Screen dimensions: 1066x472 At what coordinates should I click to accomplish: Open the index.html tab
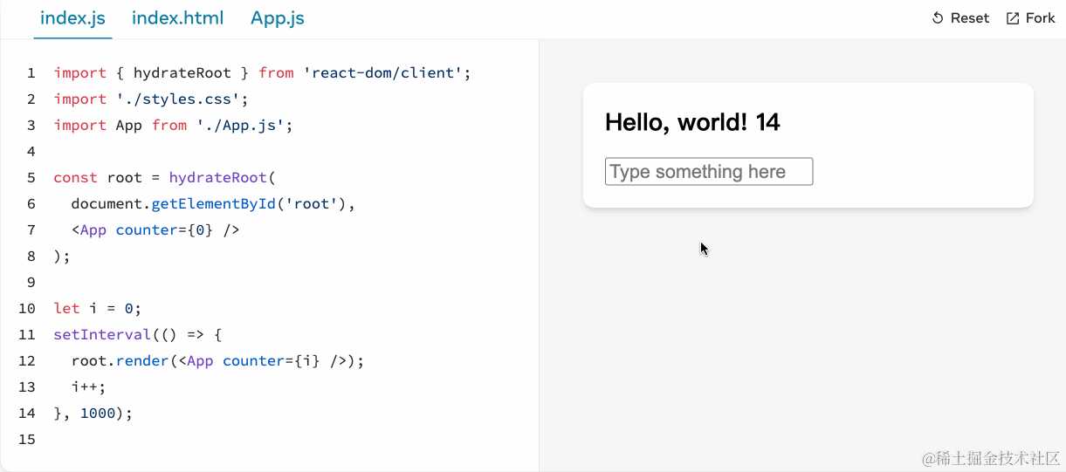[x=177, y=18]
